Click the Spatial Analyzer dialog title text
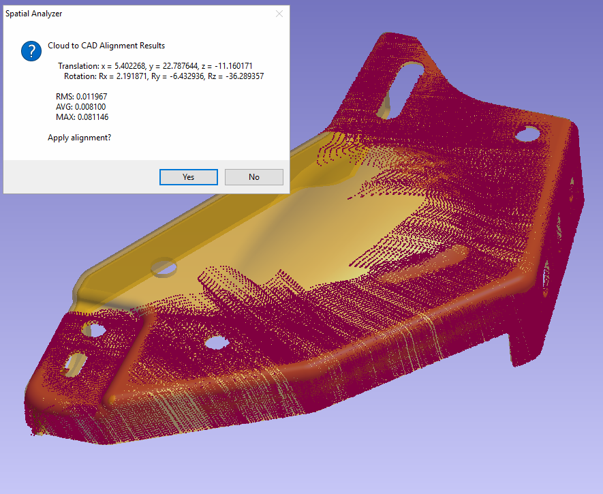 (x=33, y=13)
